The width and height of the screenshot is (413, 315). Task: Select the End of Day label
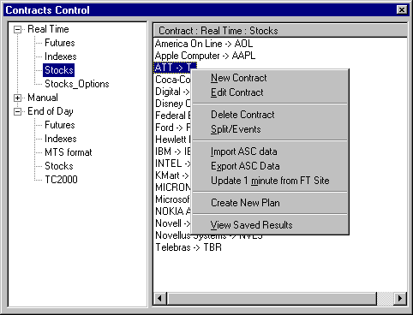click(51, 111)
